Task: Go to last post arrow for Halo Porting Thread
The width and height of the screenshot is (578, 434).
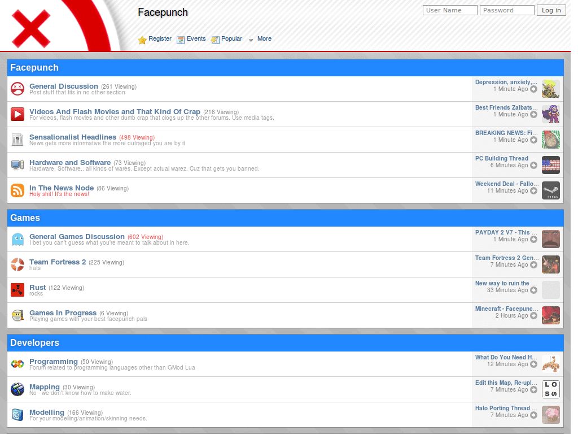Action: tap(533, 415)
